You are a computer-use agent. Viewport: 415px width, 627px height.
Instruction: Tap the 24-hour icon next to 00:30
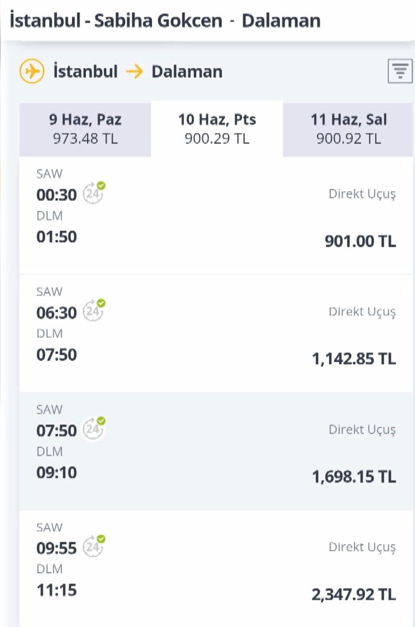(93, 192)
